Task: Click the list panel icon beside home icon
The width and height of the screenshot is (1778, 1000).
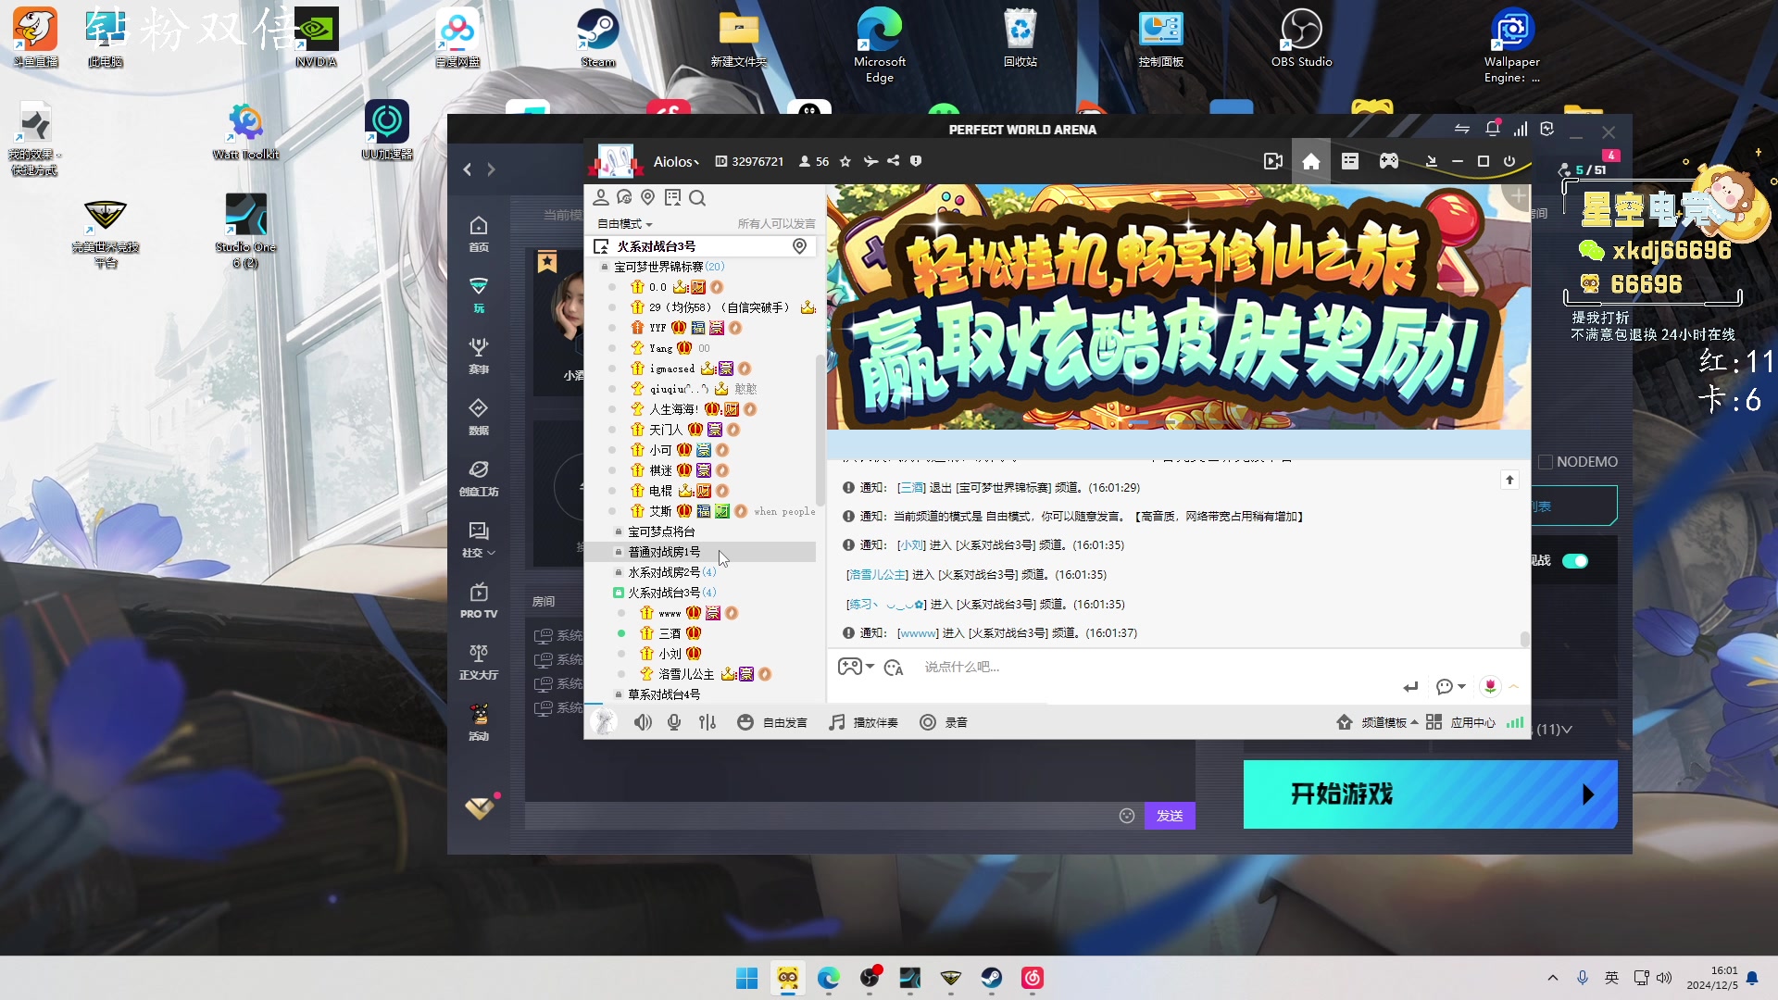Action: [1349, 161]
